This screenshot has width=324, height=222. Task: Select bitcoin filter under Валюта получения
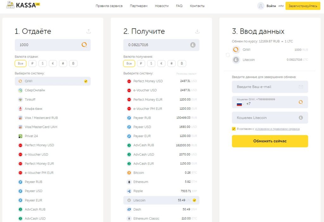(x=182, y=64)
